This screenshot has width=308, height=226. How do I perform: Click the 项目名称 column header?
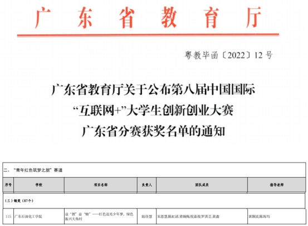point(101,185)
